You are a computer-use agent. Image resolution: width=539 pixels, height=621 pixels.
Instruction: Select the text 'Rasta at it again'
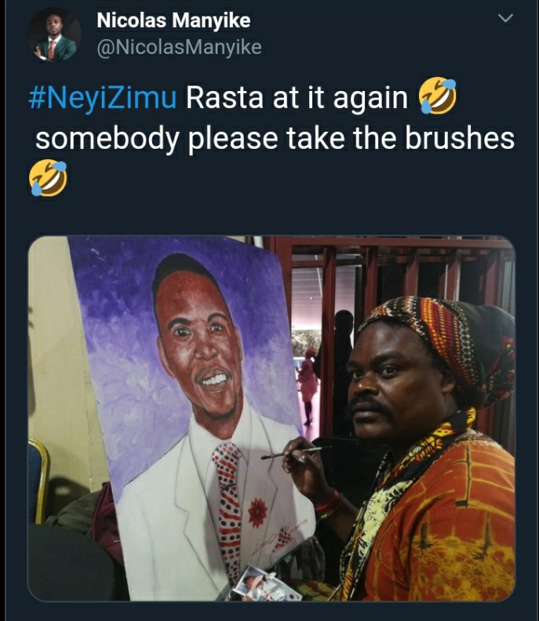point(297,97)
